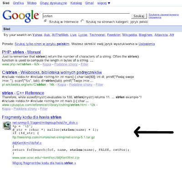Open 'Szukanie zaawansowane' link
The image size is (182, 169).
click(x=164, y=15)
